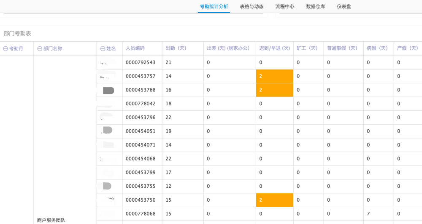
Task: Select orange late cell for employee 0000453768
Action: (274, 90)
